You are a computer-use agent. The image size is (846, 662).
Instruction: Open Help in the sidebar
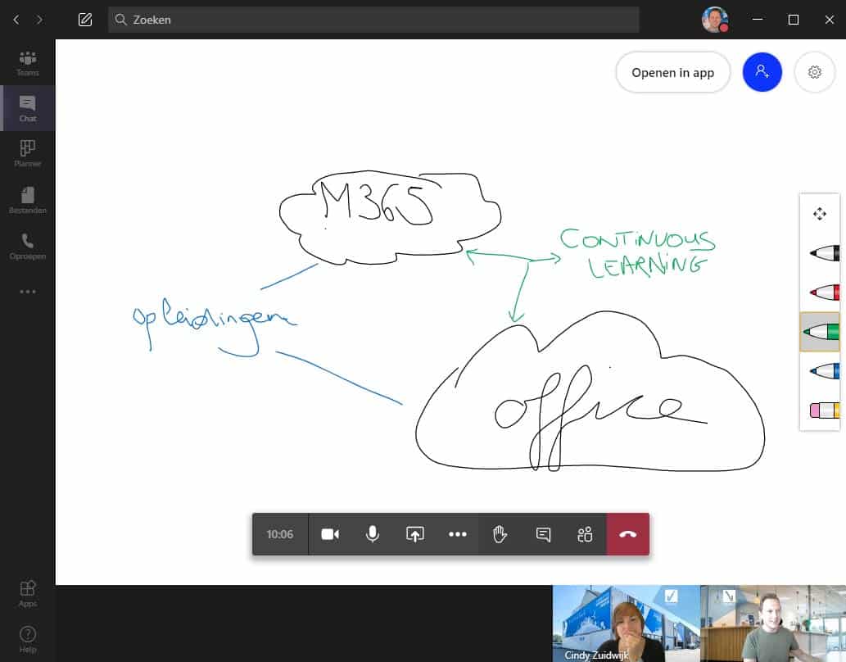coord(28,639)
